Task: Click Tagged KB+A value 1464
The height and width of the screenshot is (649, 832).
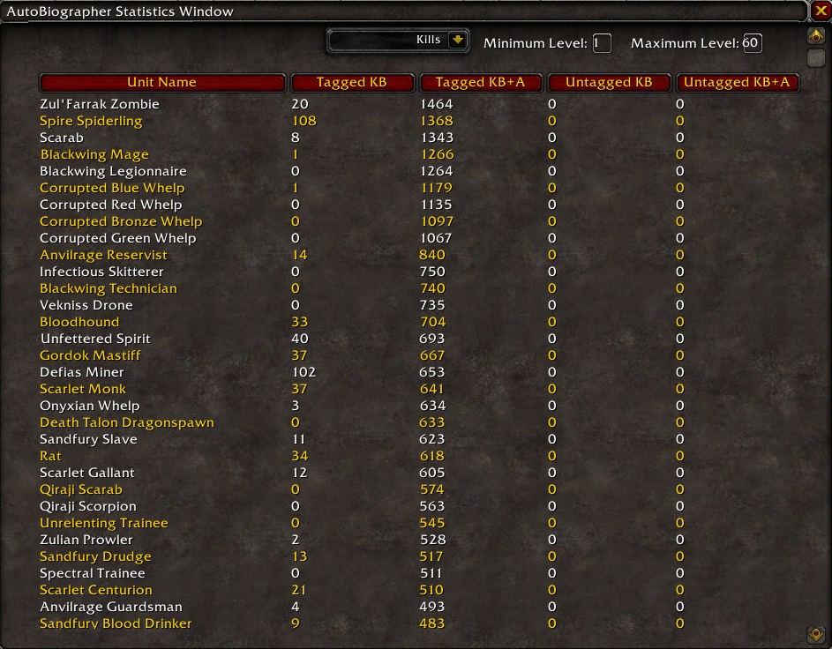Action: point(436,104)
